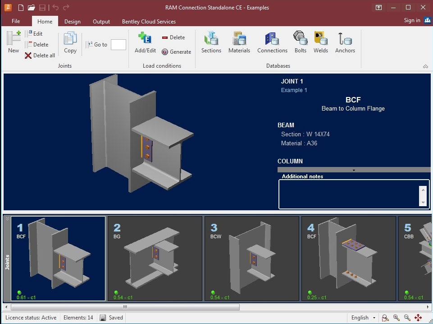
Task: Click the save icon in title bar
Action: (x=42, y=8)
